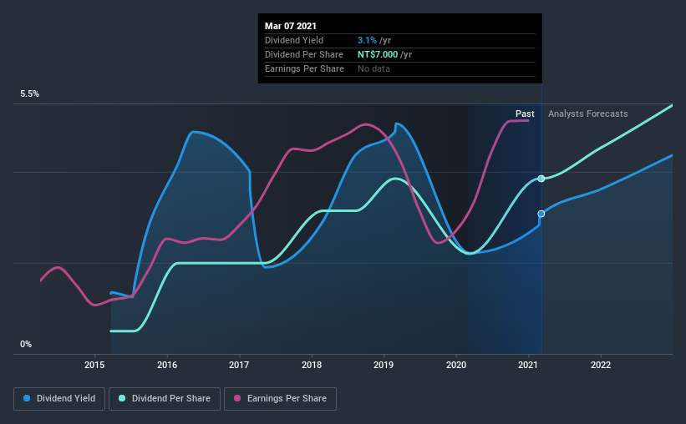Select the teal data point marker at Mar 2021
The image size is (686, 424).
click(x=541, y=179)
